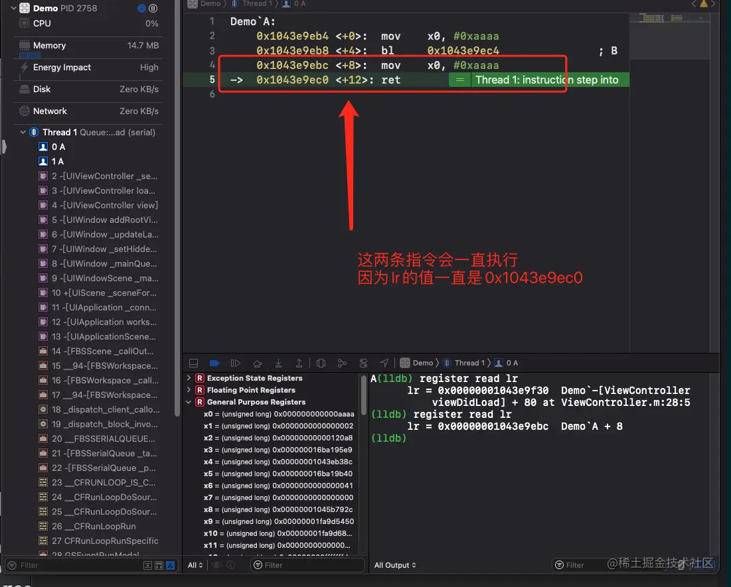Toggle the Quick Look eye icon in the variables bar

click(x=217, y=565)
